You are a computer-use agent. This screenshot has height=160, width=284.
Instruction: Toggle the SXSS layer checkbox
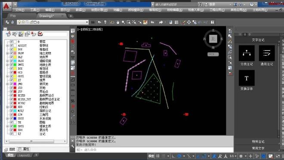click(x=12, y=118)
